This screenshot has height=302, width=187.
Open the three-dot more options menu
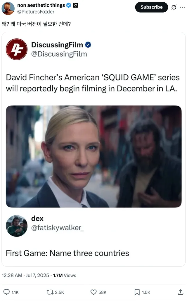(182, 7)
